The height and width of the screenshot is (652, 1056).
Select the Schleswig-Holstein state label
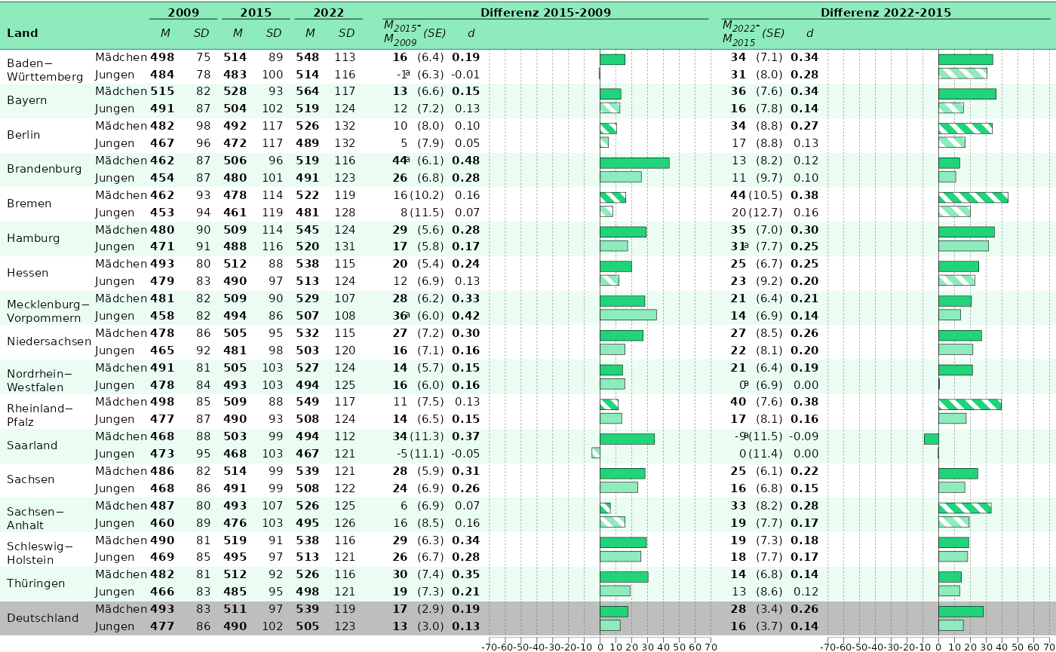pyautogui.click(x=40, y=553)
